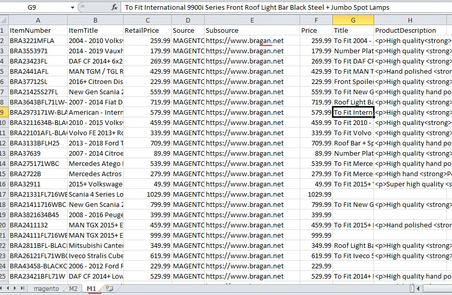Click the Title header cell in column G
The image size is (452, 295).
pos(353,30)
